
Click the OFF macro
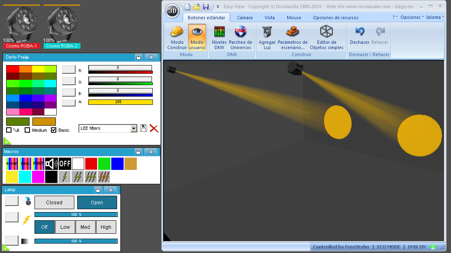[x=65, y=164]
